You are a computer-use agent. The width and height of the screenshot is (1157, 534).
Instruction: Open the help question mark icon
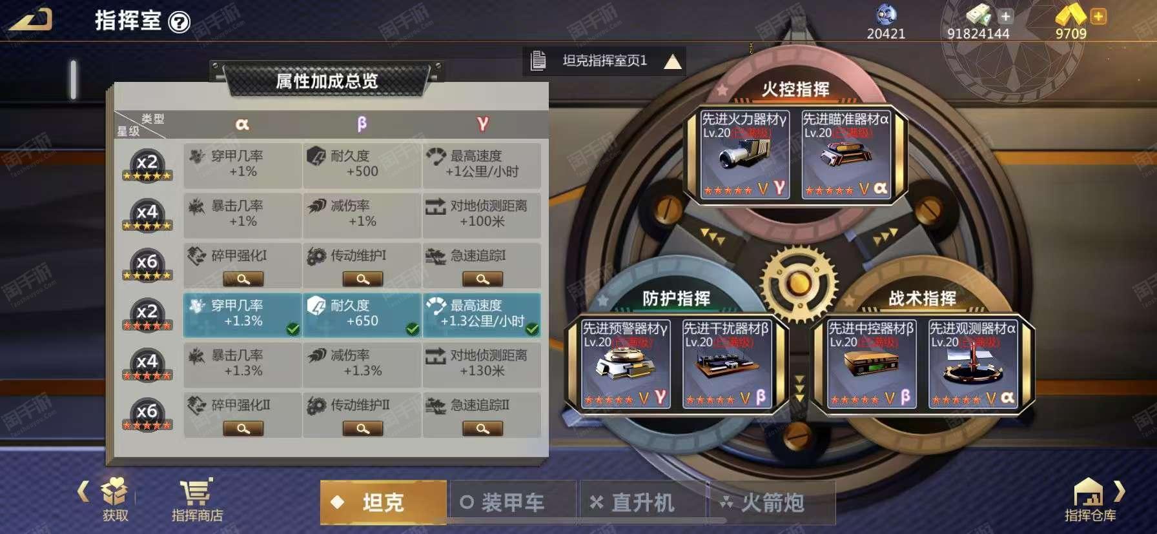point(179,23)
